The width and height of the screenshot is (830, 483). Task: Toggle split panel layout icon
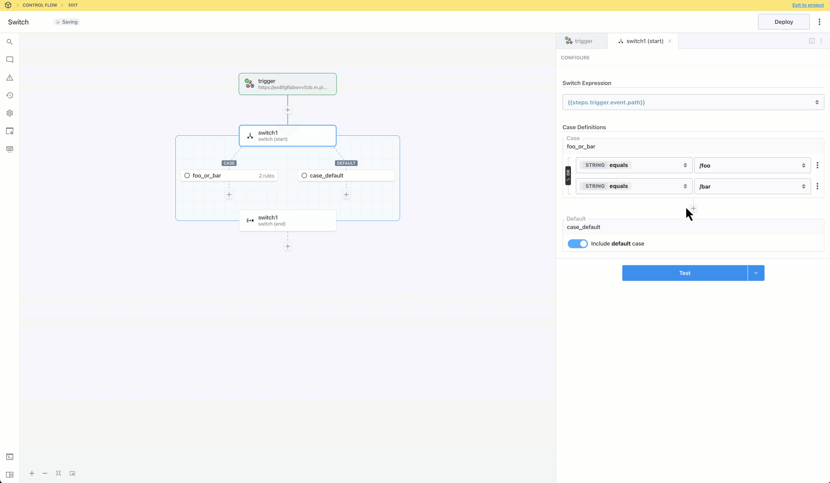click(x=811, y=41)
